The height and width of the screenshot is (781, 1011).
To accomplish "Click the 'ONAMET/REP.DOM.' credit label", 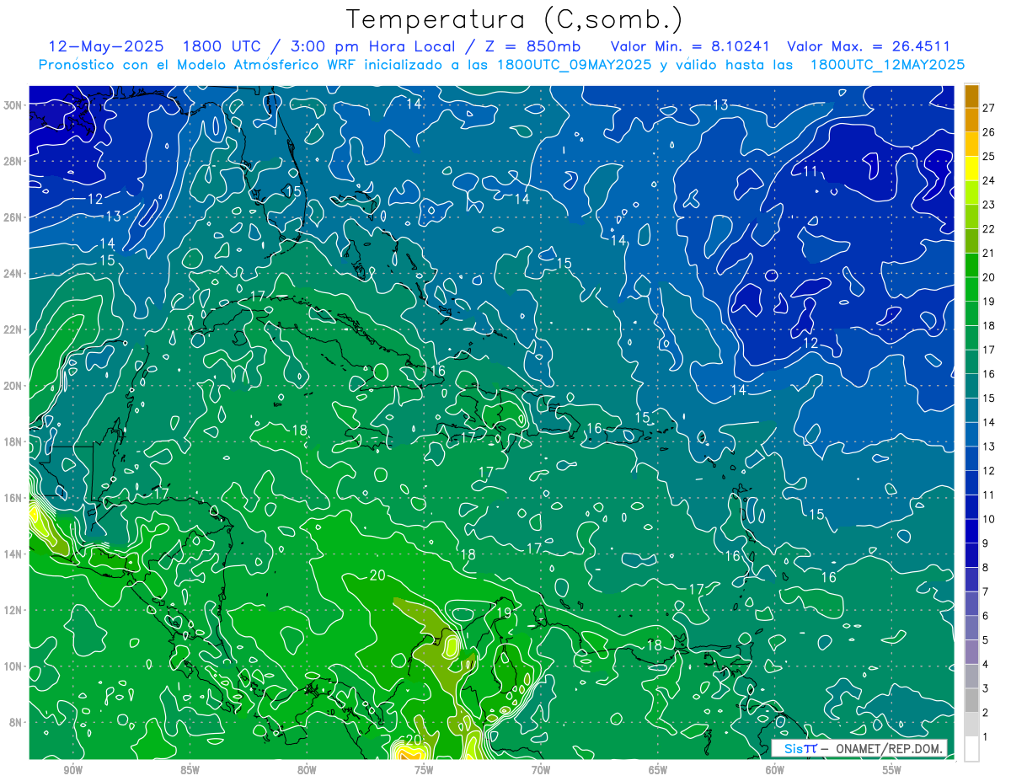I will click(x=891, y=748).
